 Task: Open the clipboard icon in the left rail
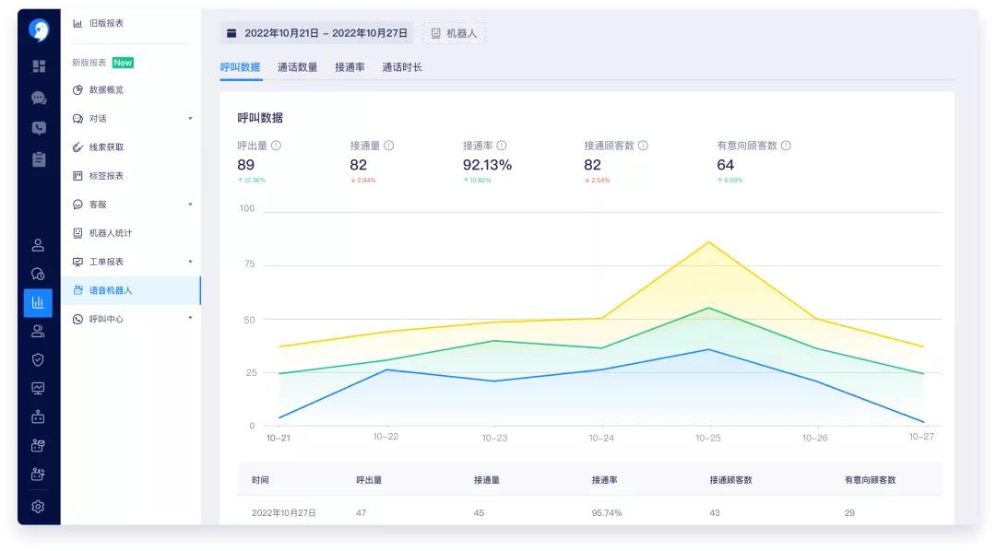point(37,157)
